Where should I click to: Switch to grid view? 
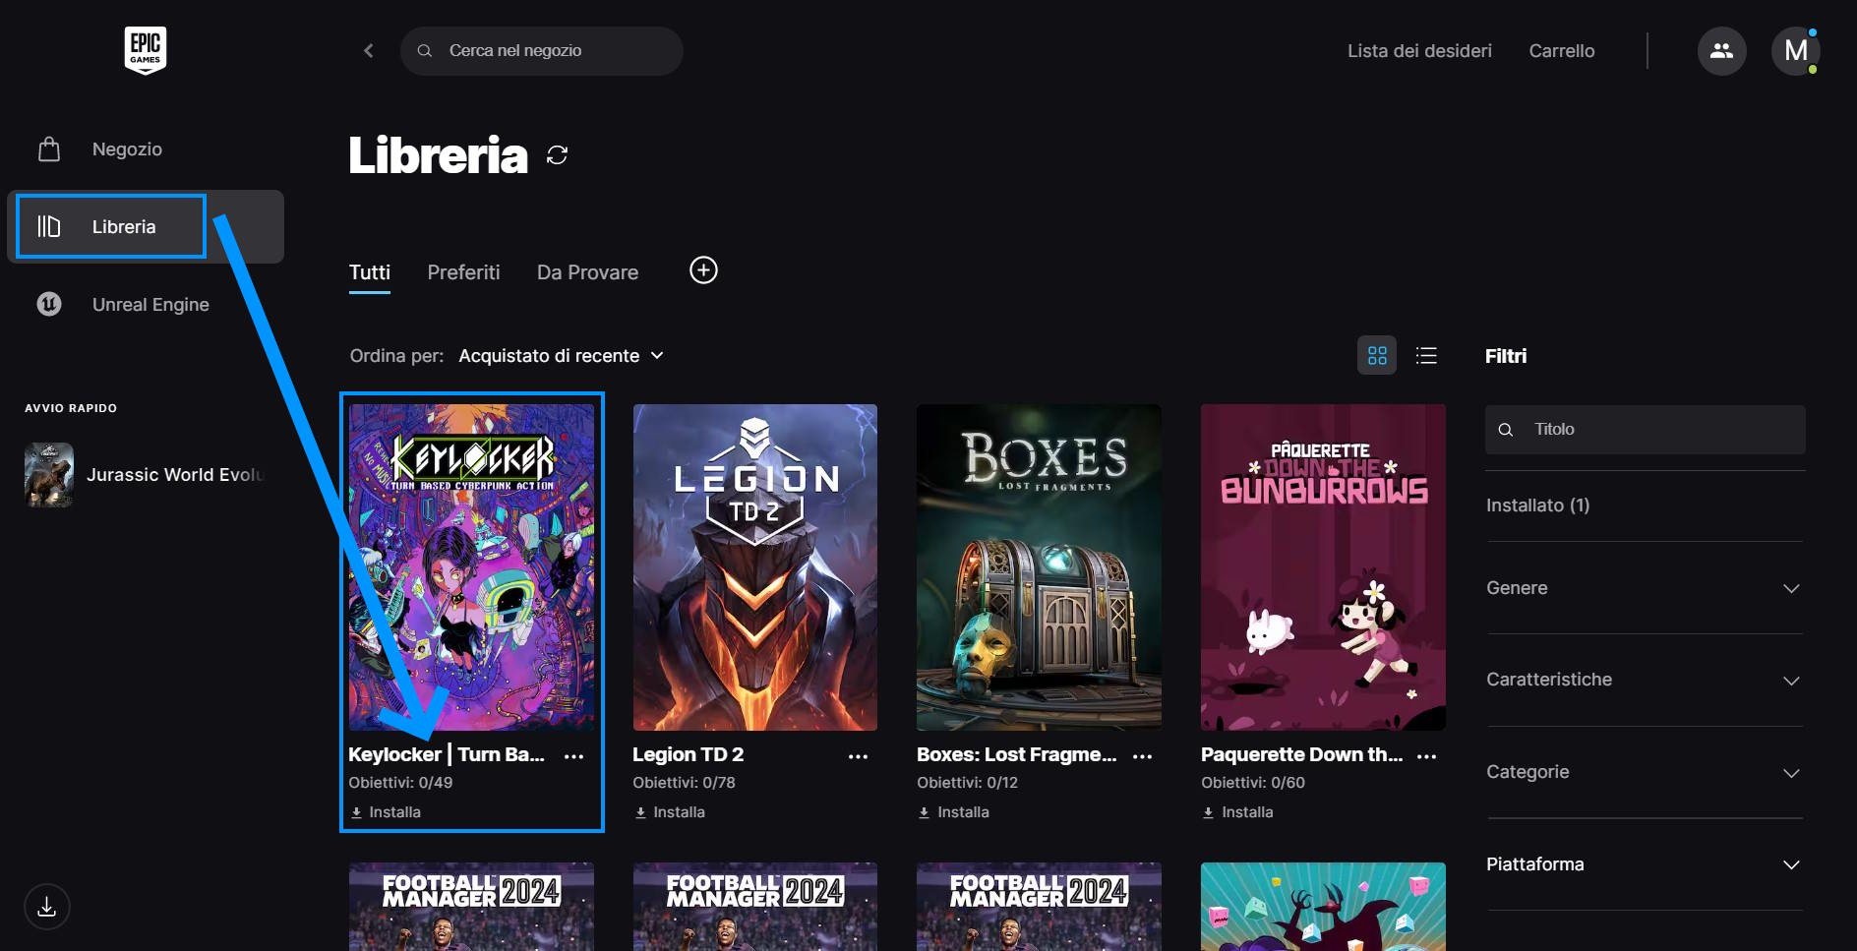[1377, 355]
